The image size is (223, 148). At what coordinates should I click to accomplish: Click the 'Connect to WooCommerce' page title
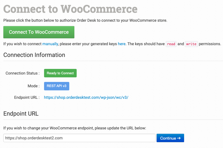[70, 9]
